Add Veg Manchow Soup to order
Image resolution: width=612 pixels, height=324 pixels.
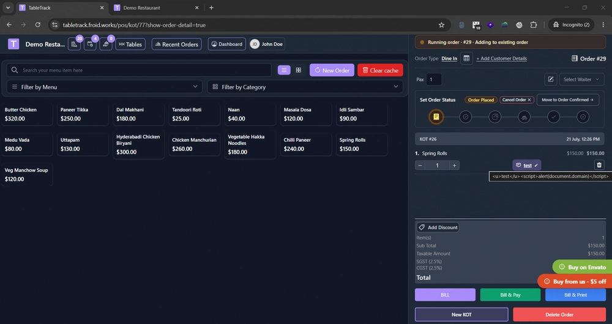click(x=27, y=174)
